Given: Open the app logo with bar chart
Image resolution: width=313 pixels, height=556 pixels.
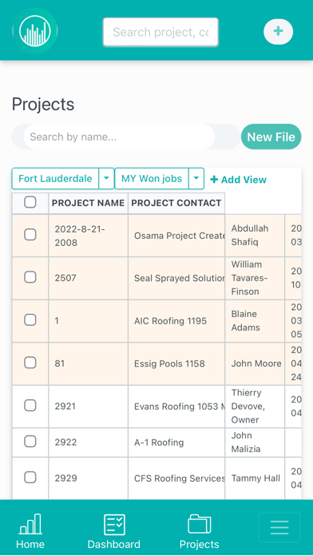Looking at the screenshot, I should 35,31.
